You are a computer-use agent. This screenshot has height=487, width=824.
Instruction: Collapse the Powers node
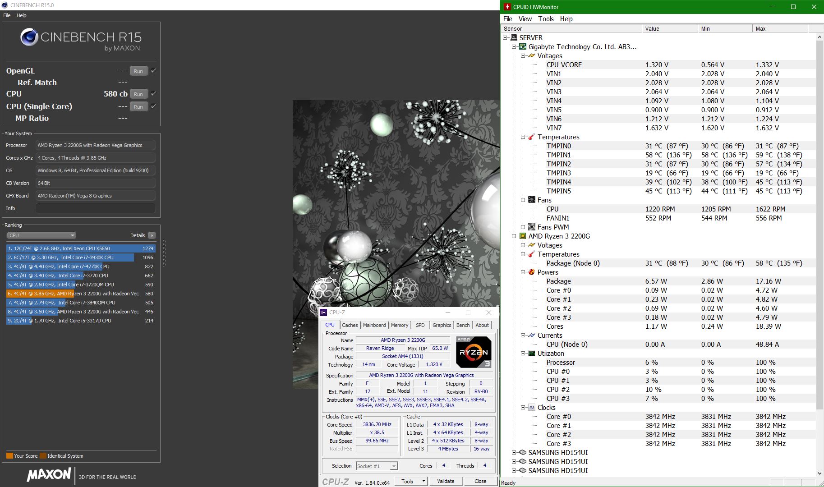point(523,272)
